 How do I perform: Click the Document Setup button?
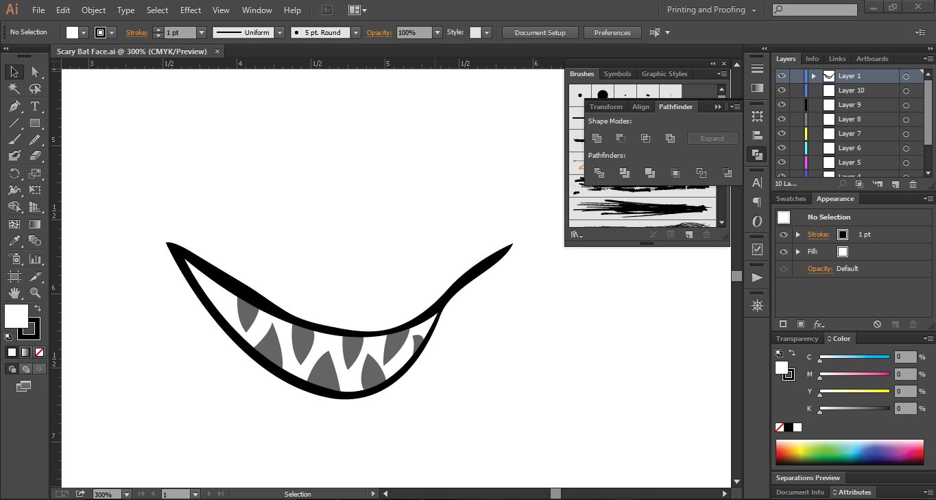(540, 32)
